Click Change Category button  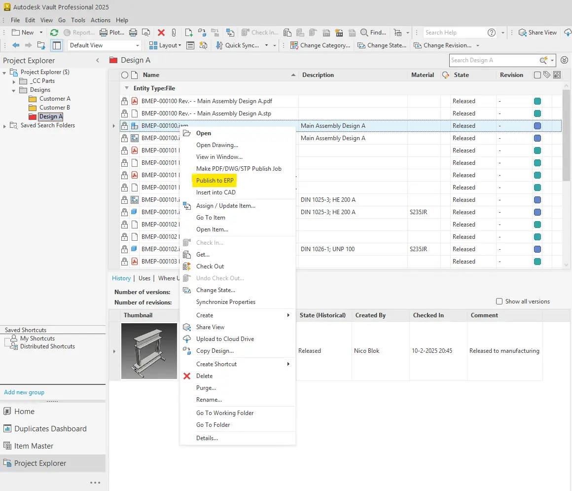(x=320, y=45)
